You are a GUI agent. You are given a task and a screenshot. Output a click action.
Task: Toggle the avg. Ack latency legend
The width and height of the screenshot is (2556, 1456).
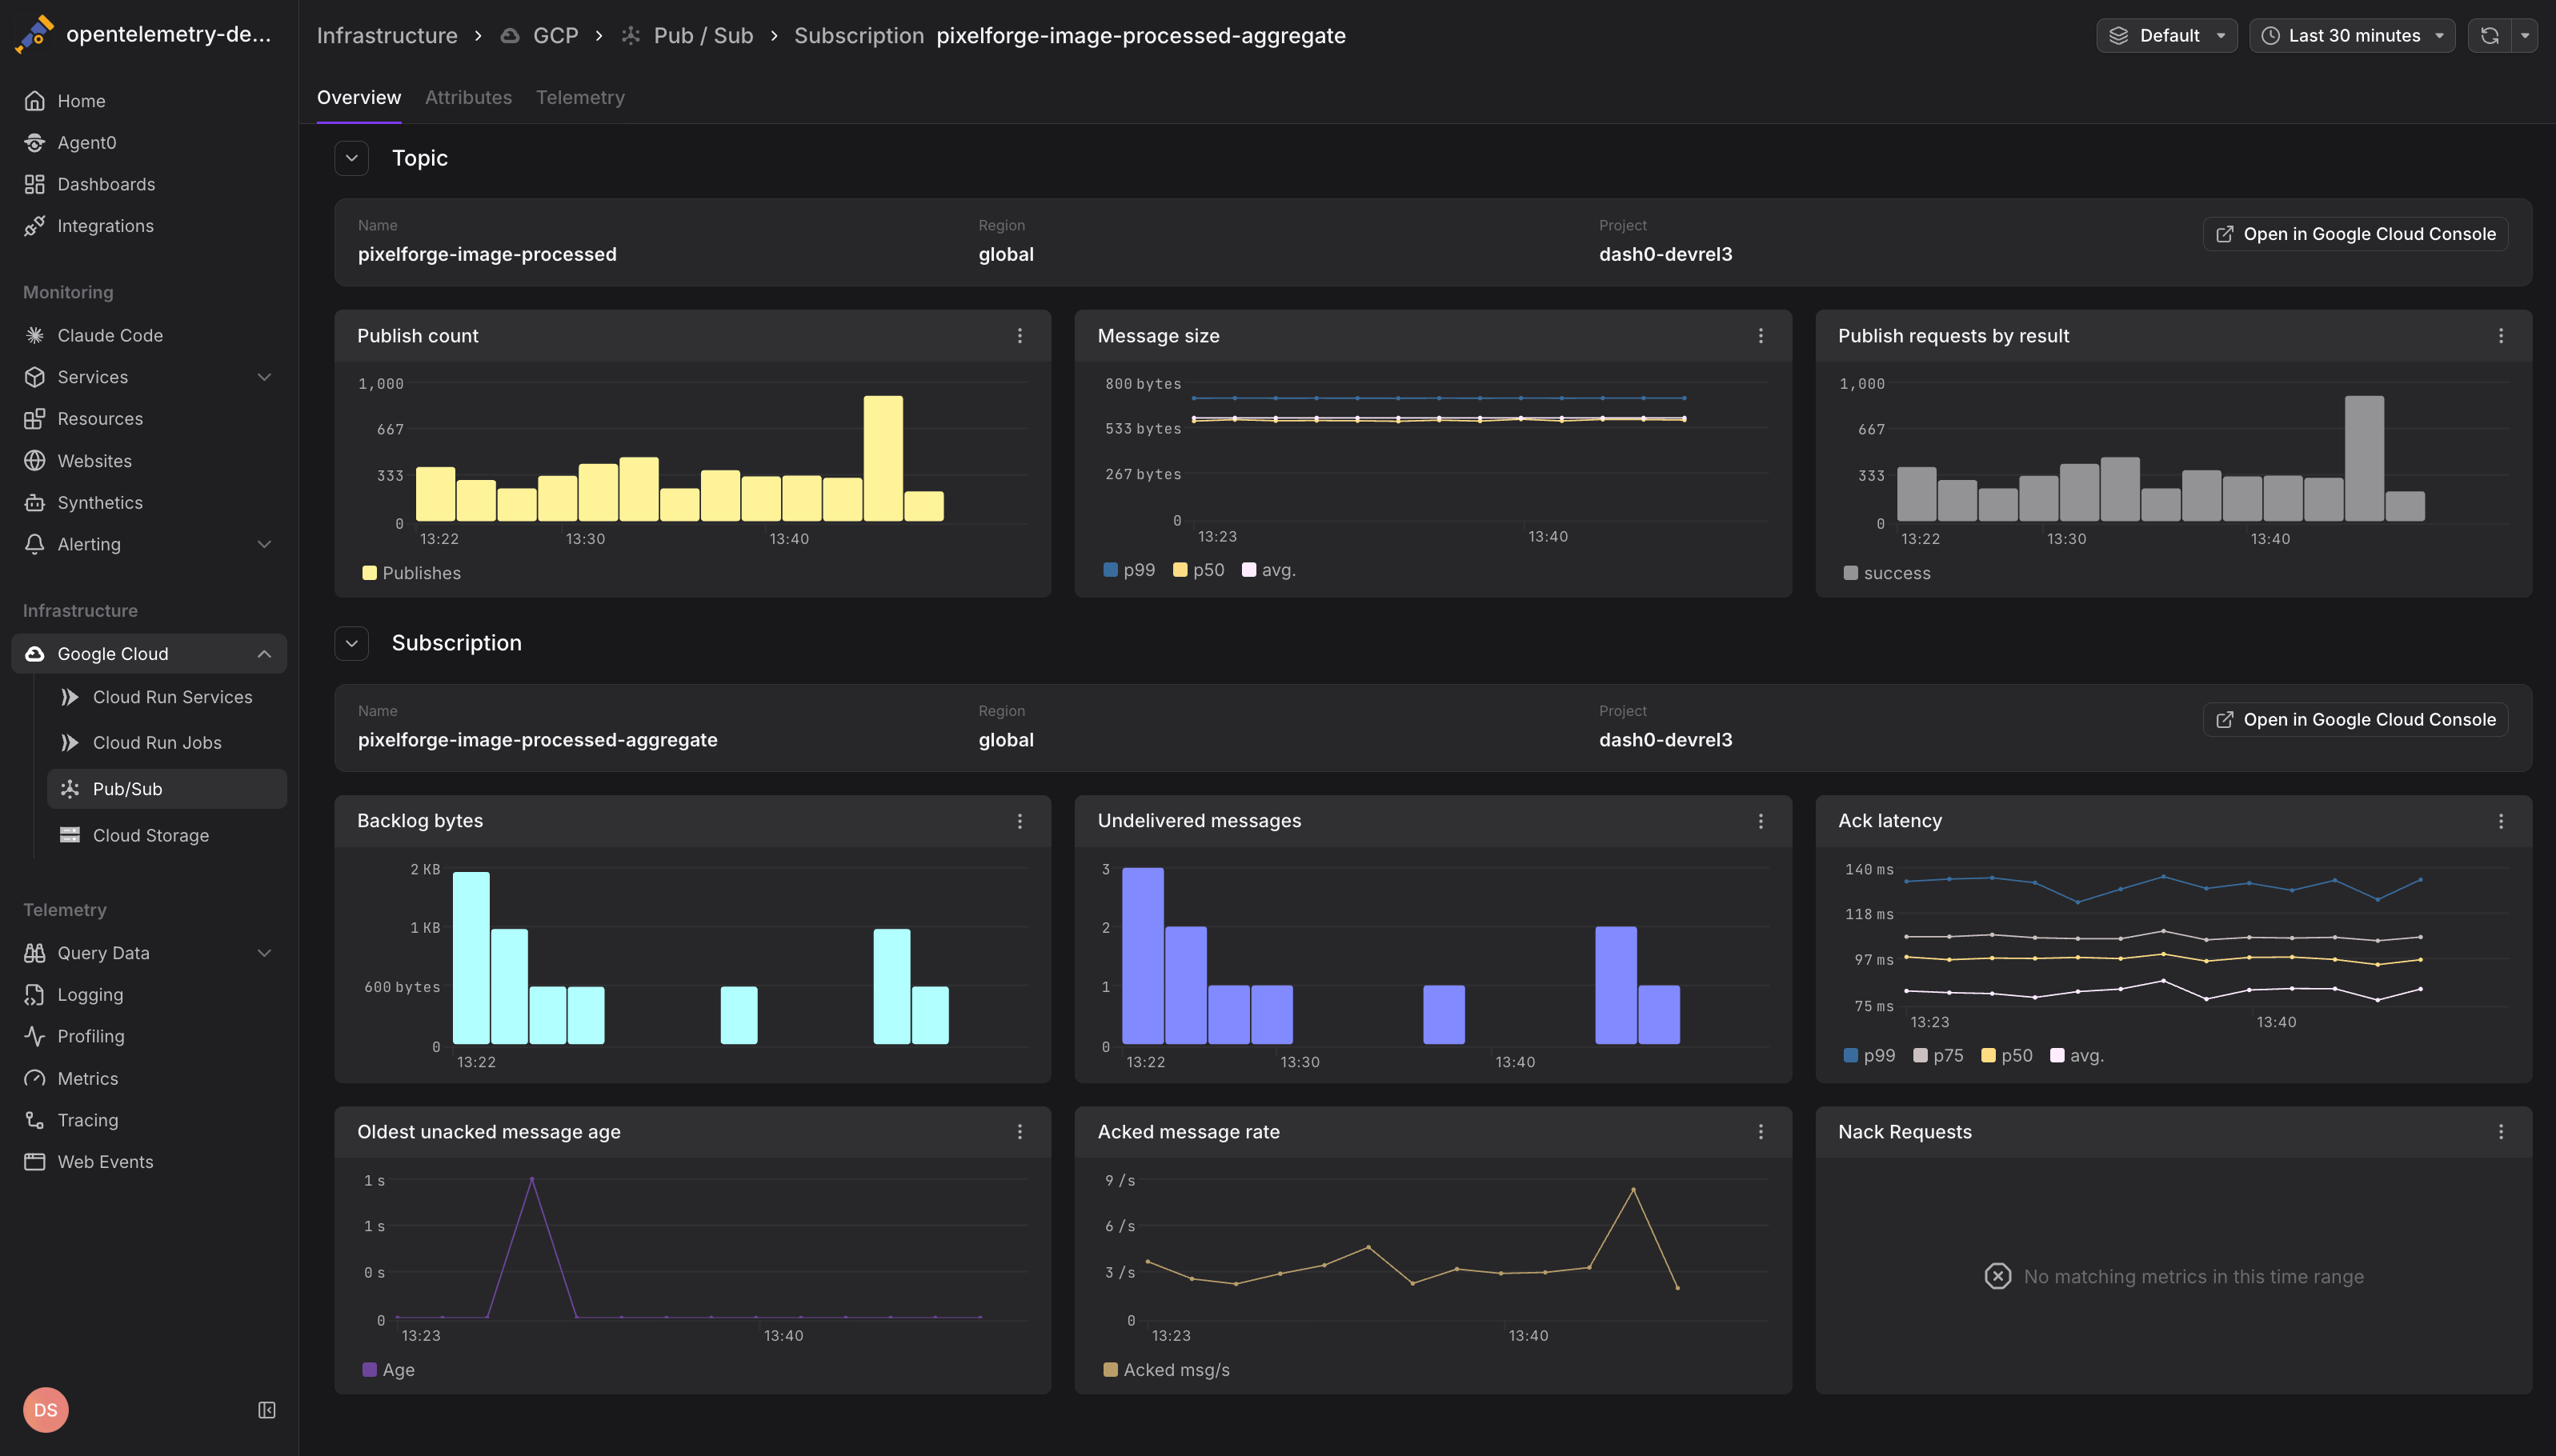click(x=2077, y=1055)
